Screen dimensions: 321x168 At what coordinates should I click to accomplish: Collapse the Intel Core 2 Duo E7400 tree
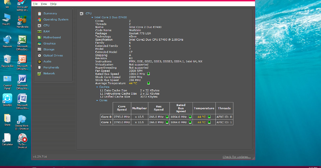92,17
